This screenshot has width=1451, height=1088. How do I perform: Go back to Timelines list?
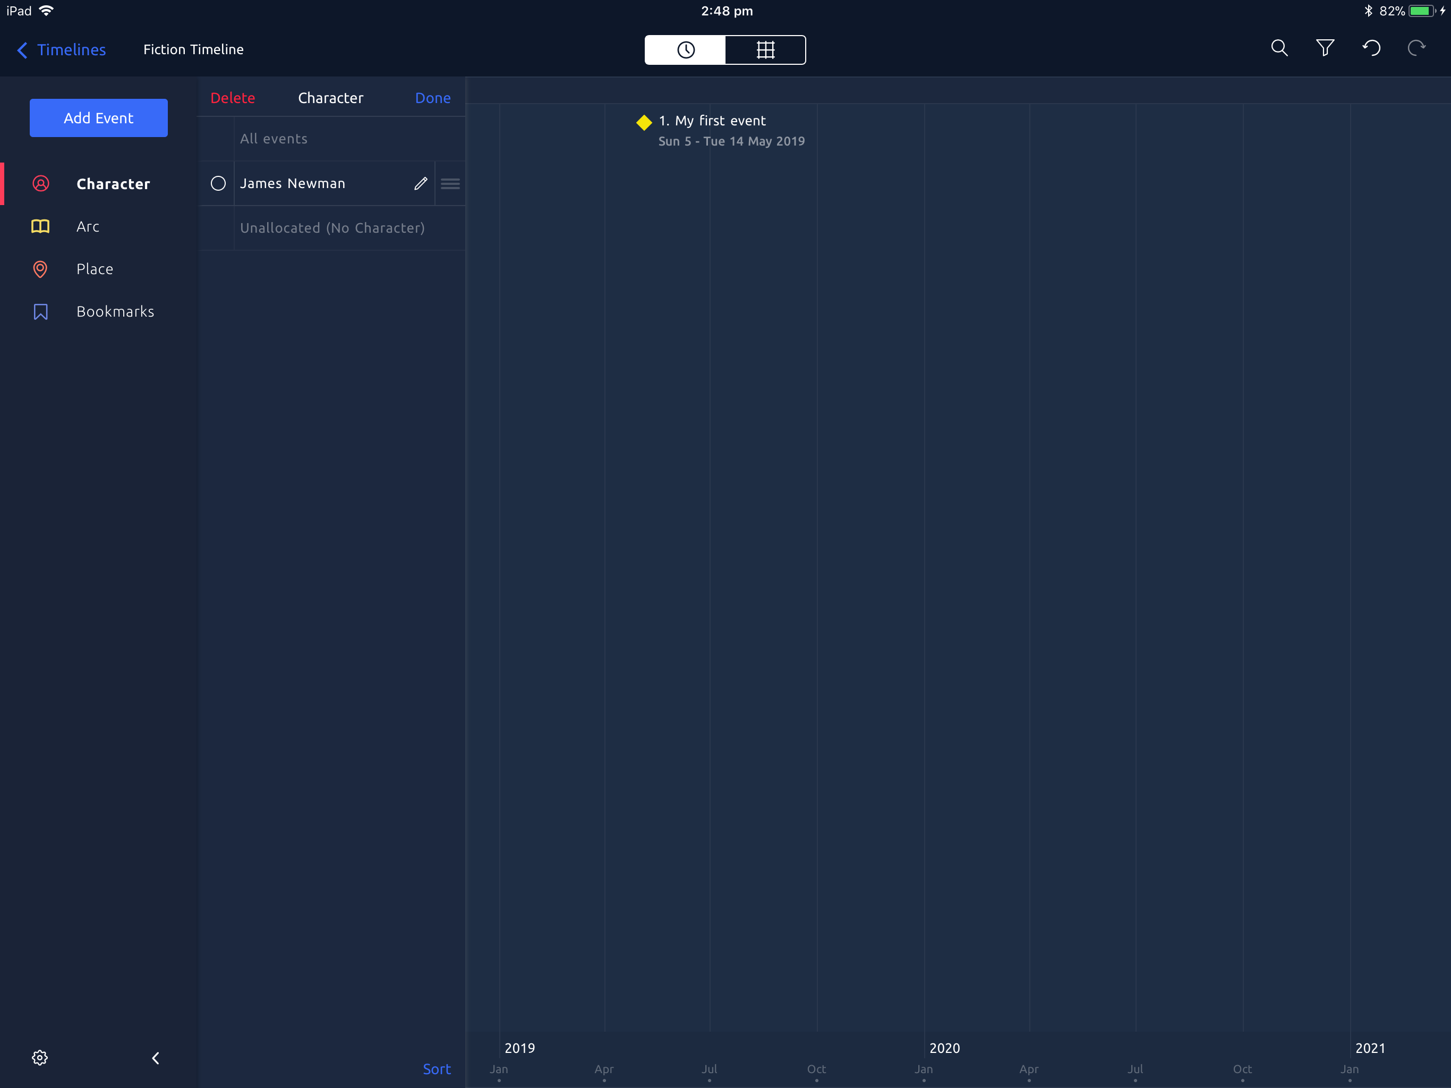point(62,50)
